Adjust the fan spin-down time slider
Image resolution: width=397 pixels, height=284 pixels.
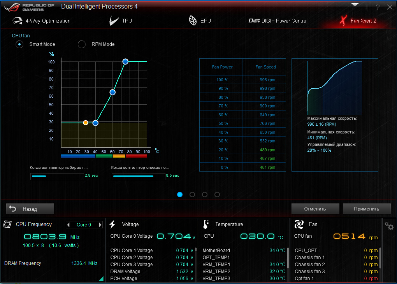(138, 176)
